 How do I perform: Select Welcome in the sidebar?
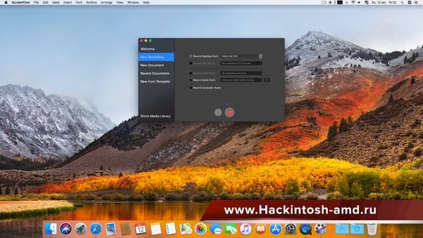pos(147,49)
